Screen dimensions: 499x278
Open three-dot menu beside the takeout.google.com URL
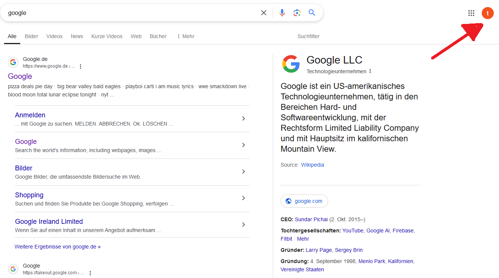tap(90, 273)
